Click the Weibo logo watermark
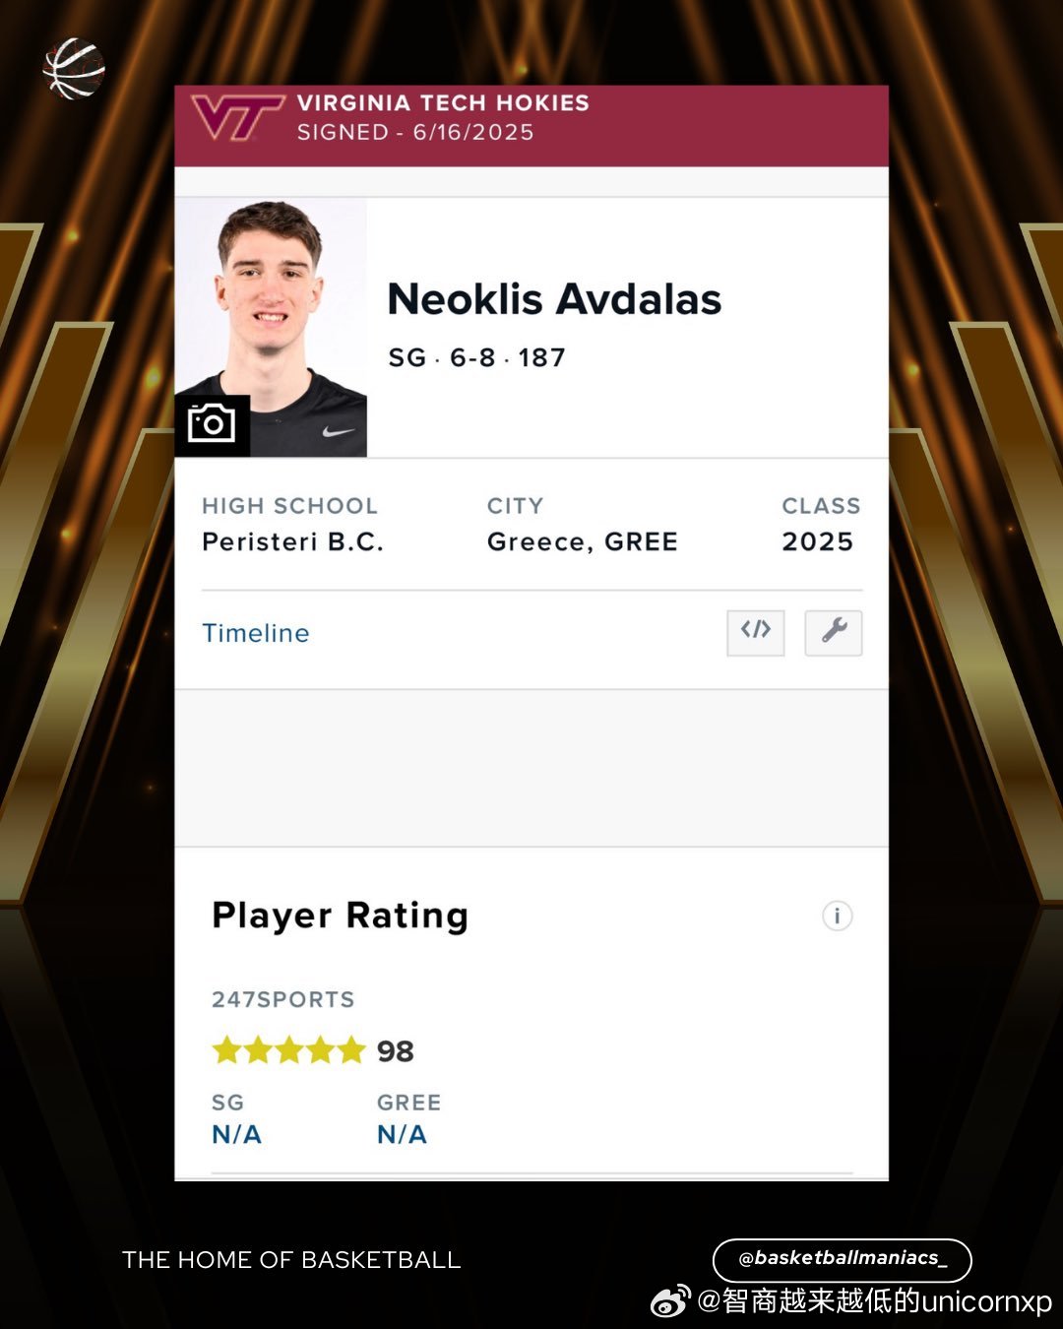This screenshot has width=1063, height=1329. point(670,1302)
